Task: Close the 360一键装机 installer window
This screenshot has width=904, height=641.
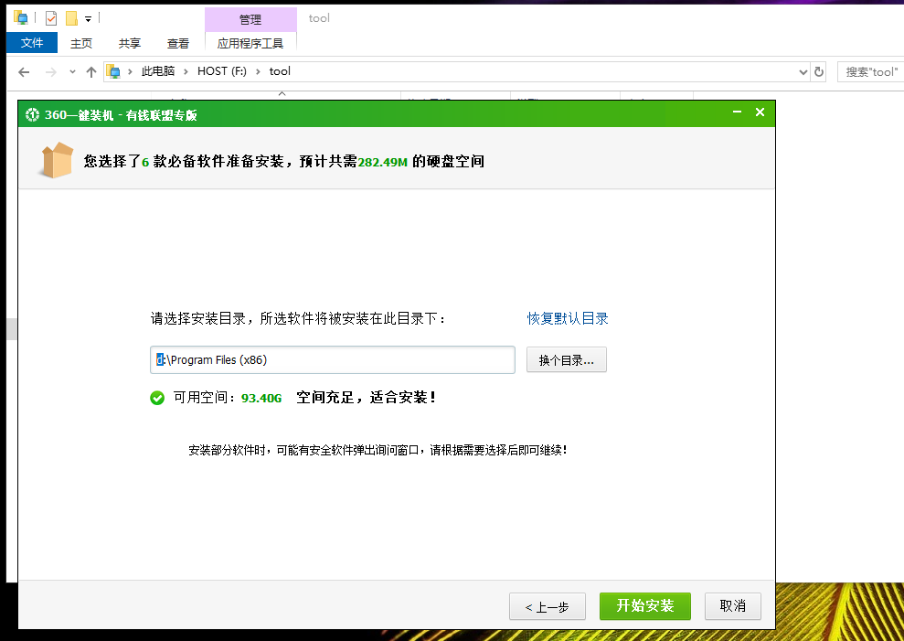Action: [760, 112]
